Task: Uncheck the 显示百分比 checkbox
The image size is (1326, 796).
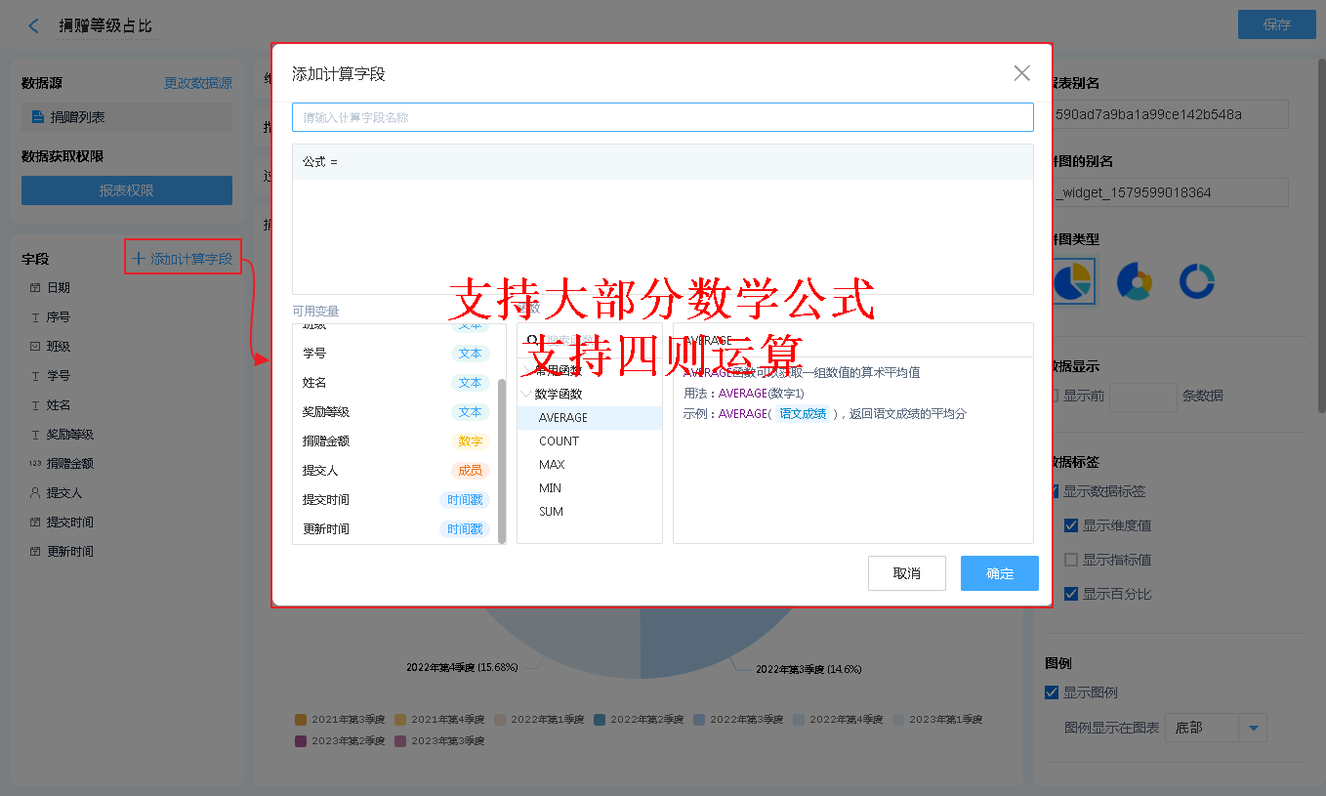Action: click(x=1071, y=594)
